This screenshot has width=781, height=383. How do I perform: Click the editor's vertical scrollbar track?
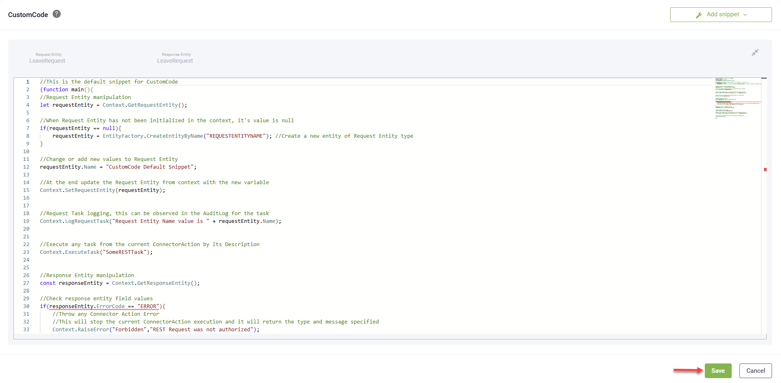765,244
